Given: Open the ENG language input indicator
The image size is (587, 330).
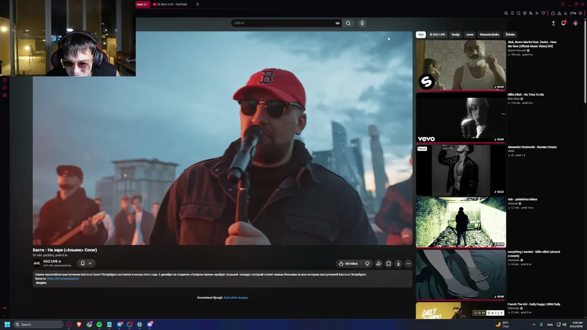Looking at the screenshot, I should (x=550, y=324).
